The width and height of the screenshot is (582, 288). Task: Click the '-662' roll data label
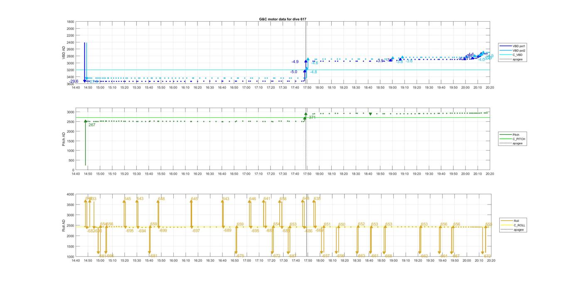[x=424, y=256]
